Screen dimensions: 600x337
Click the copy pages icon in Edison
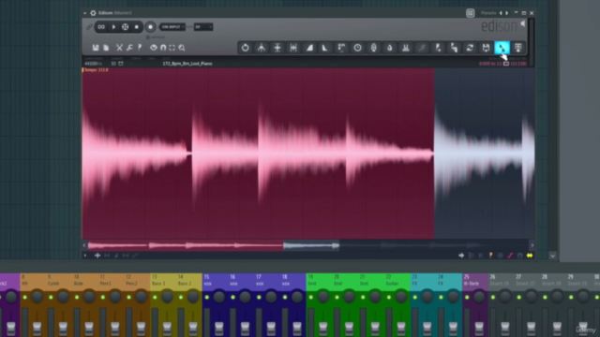point(106,48)
